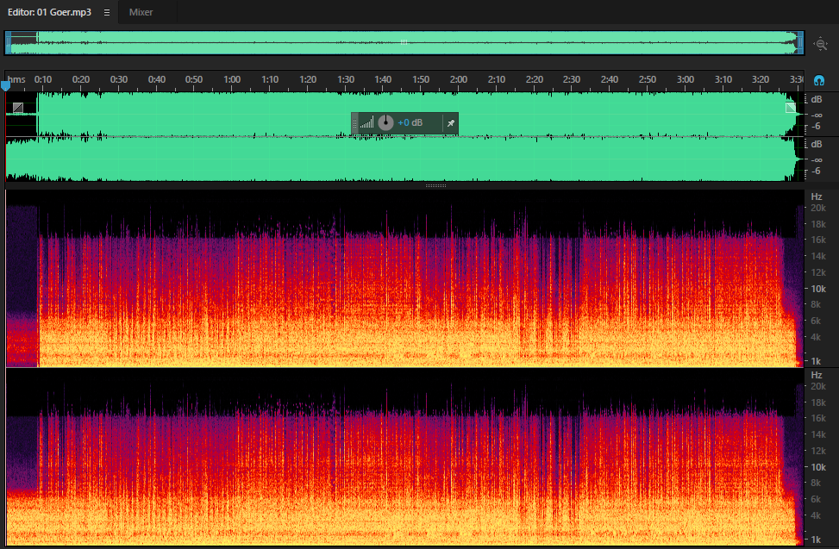Click 20k on the upper spectral Hz scale
The image size is (839, 549).
pyautogui.click(x=818, y=208)
